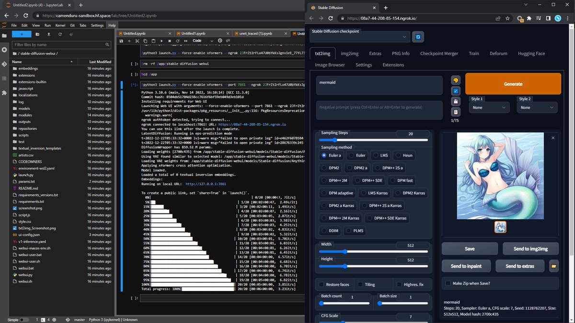The image size is (575, 323).
Task: Click the blue checkmark icon beside prompt
Action: [x=455, y=91]
